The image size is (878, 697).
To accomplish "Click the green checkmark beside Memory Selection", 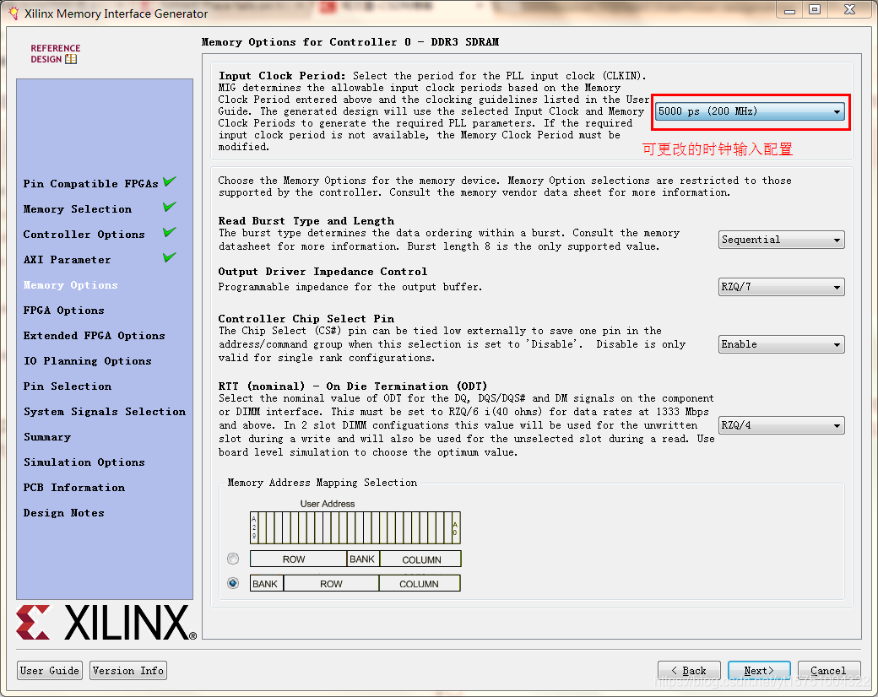I will tap(170, 207).
